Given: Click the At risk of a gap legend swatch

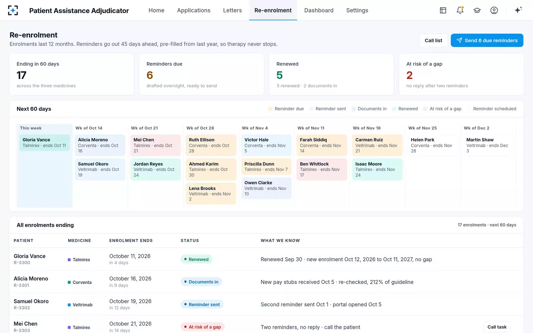Looking at the screenshot, I should click(425, 109).
